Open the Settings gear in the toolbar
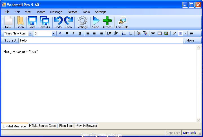The height and width of the screenshot is (137, 203). point(82,22)
